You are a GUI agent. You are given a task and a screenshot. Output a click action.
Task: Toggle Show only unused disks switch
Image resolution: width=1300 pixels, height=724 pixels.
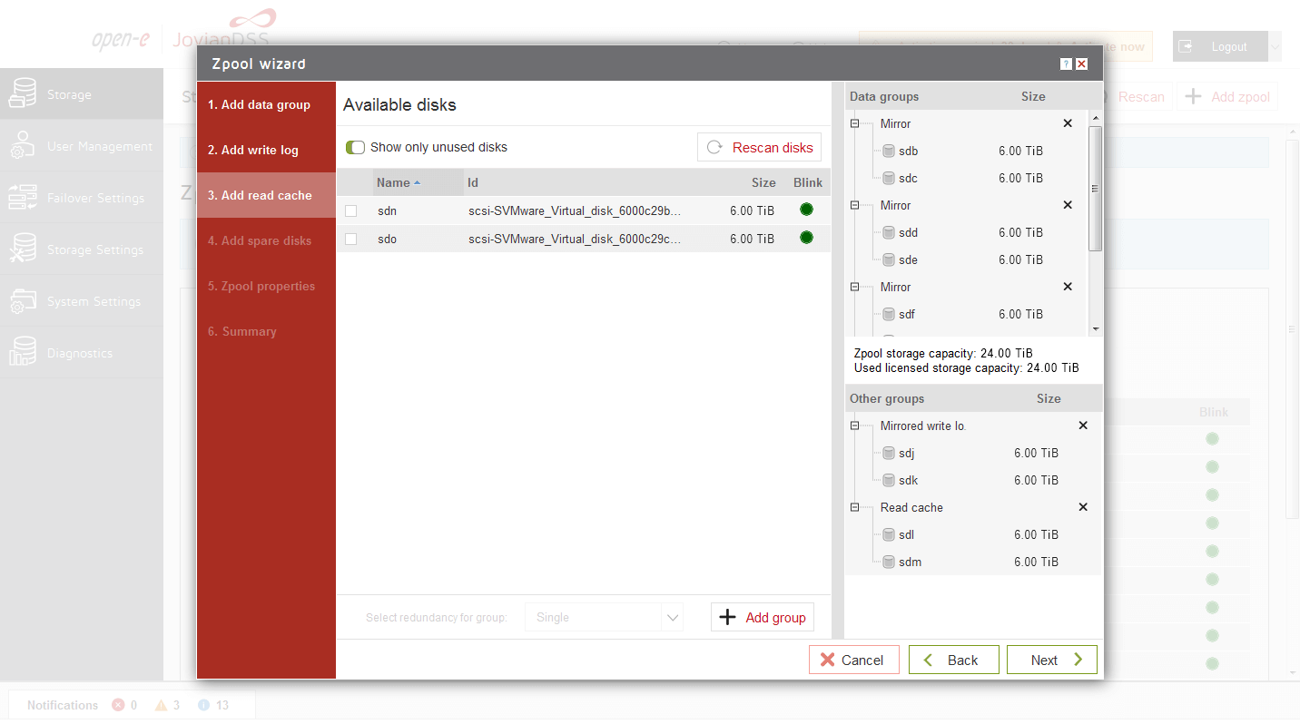point(355,147)
